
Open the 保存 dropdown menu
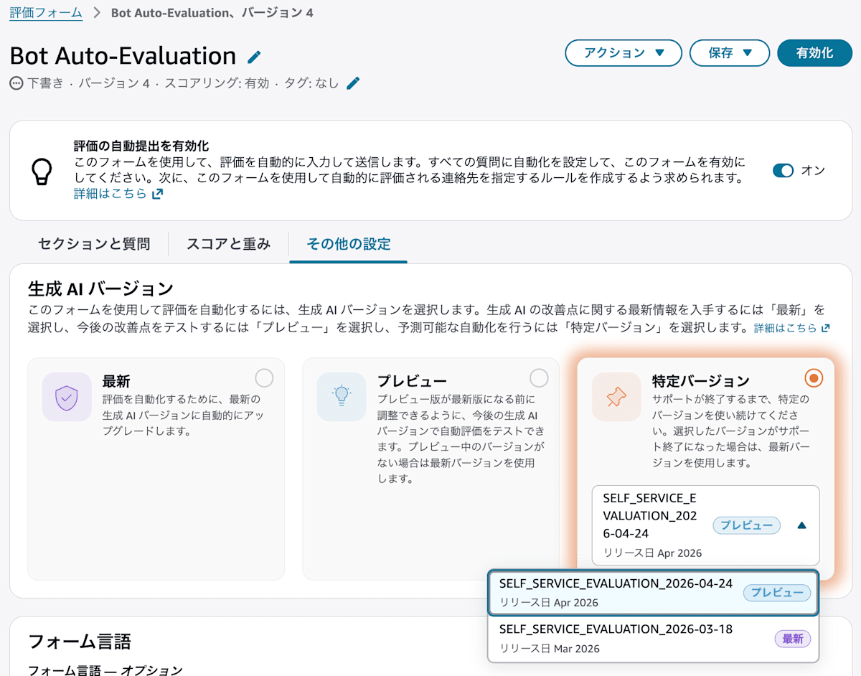point(730,53)
